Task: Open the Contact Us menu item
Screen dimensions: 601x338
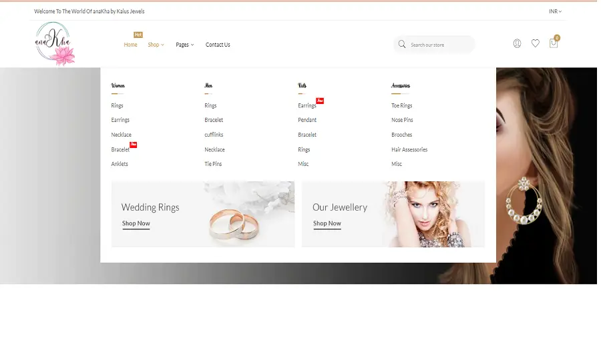Action: (x=218, y=45)
